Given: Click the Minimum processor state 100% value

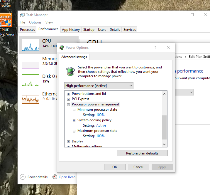Looking at the screenshot, I should click(100, 115).
